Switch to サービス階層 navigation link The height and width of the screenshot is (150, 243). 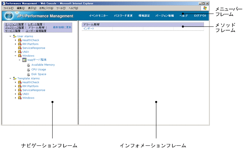click(13, 31)
